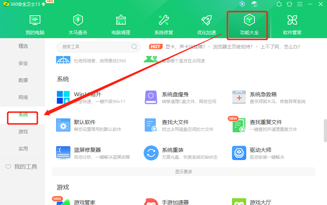Click the shield lightning icon in title bar
This screenshot has height=205, width=327.
coord(242,4)
